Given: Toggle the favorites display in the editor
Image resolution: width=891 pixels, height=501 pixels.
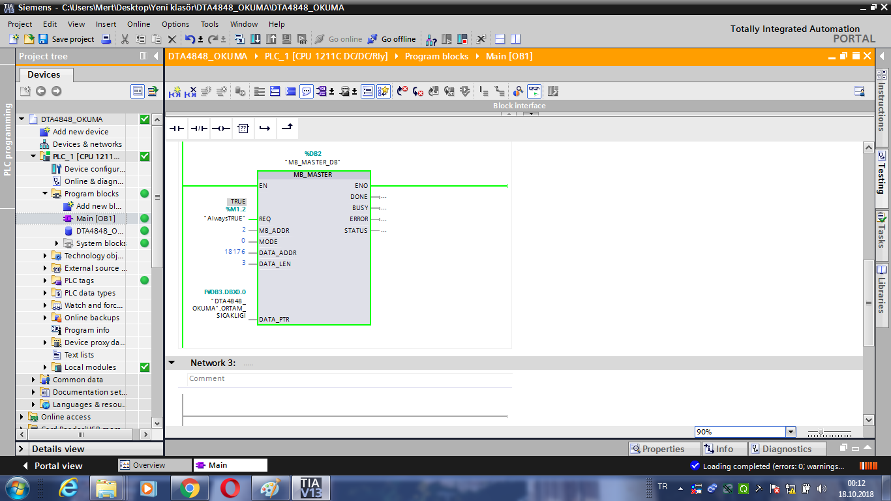Looking at the screenshot, I should pyautogui.click(x=384, y=92).
